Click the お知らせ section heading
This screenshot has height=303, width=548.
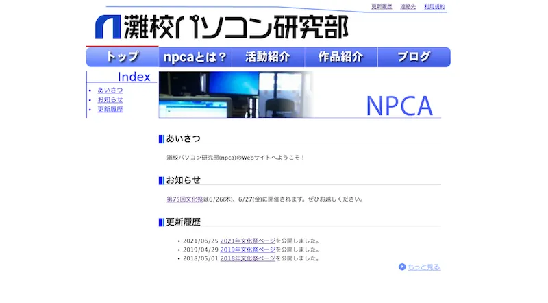[183, 180]
